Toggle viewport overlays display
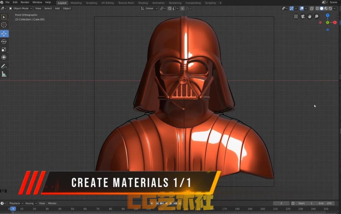The width and height of the screenshot is (341, 214). point(302,8)
